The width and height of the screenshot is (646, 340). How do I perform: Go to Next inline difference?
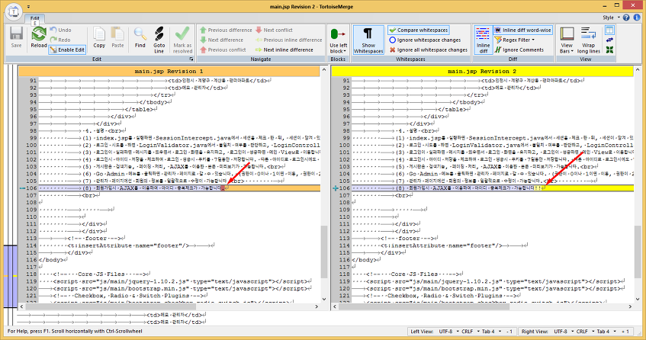[284, 50]
